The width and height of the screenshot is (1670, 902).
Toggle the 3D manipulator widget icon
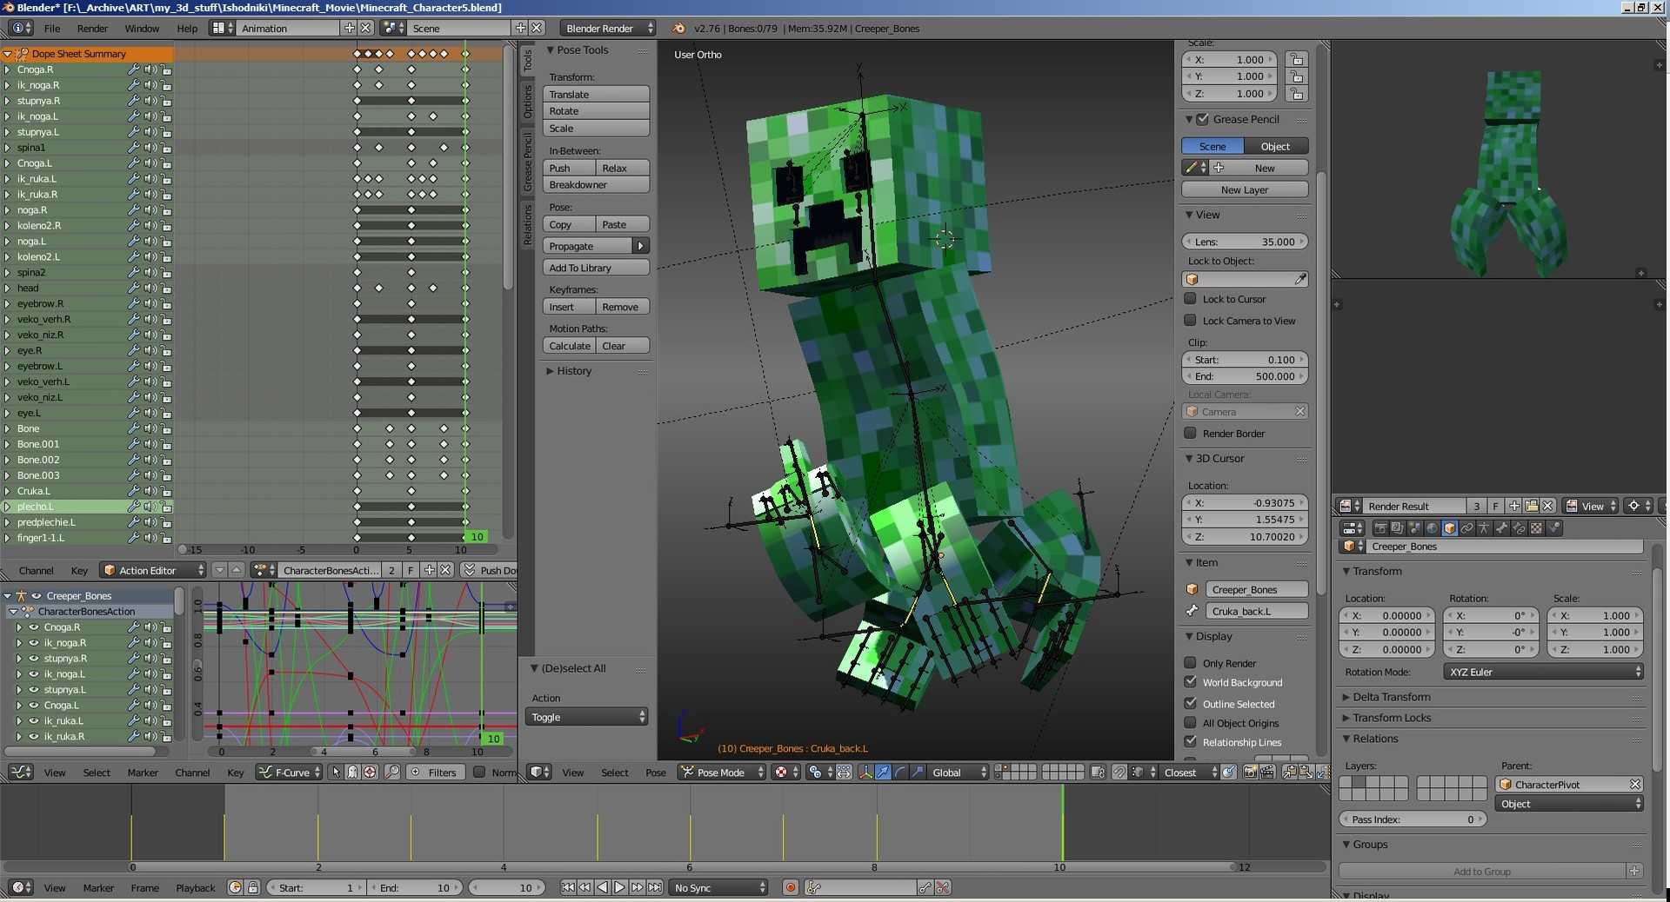(865, 773)
